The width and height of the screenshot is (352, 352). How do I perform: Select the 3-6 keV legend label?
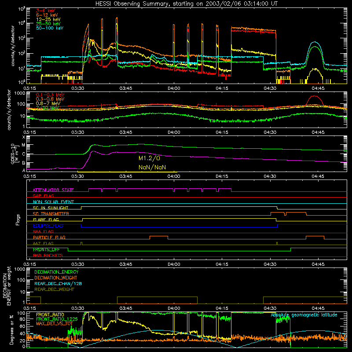[x=46, y=11]
